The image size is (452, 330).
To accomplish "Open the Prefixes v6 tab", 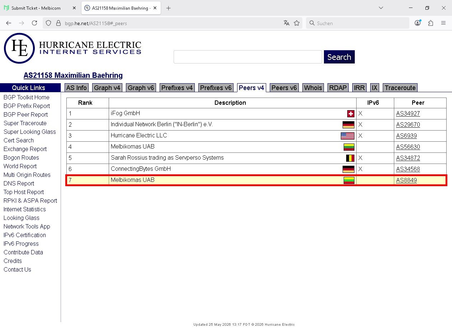I will [216, 88].
